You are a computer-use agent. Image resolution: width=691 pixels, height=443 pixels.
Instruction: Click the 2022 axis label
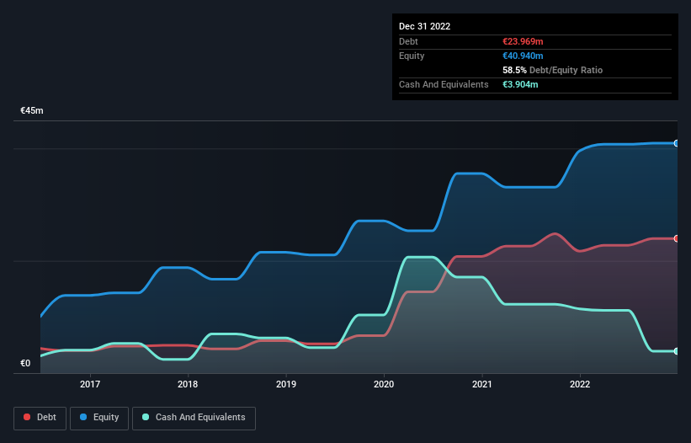[x=580, y=384]
